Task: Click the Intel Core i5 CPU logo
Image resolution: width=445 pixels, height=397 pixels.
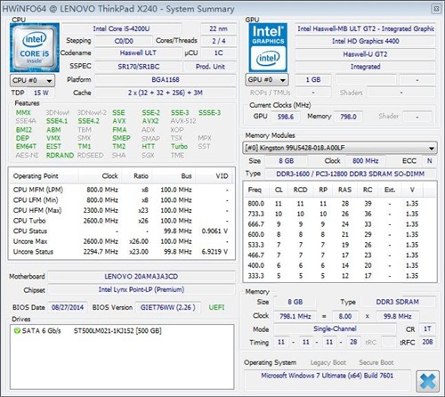Action: pos(35,48)
